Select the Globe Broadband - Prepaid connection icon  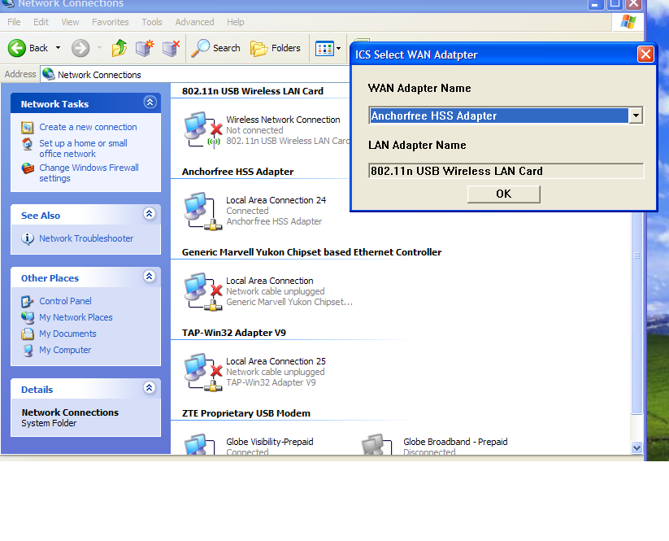(376, 444)
